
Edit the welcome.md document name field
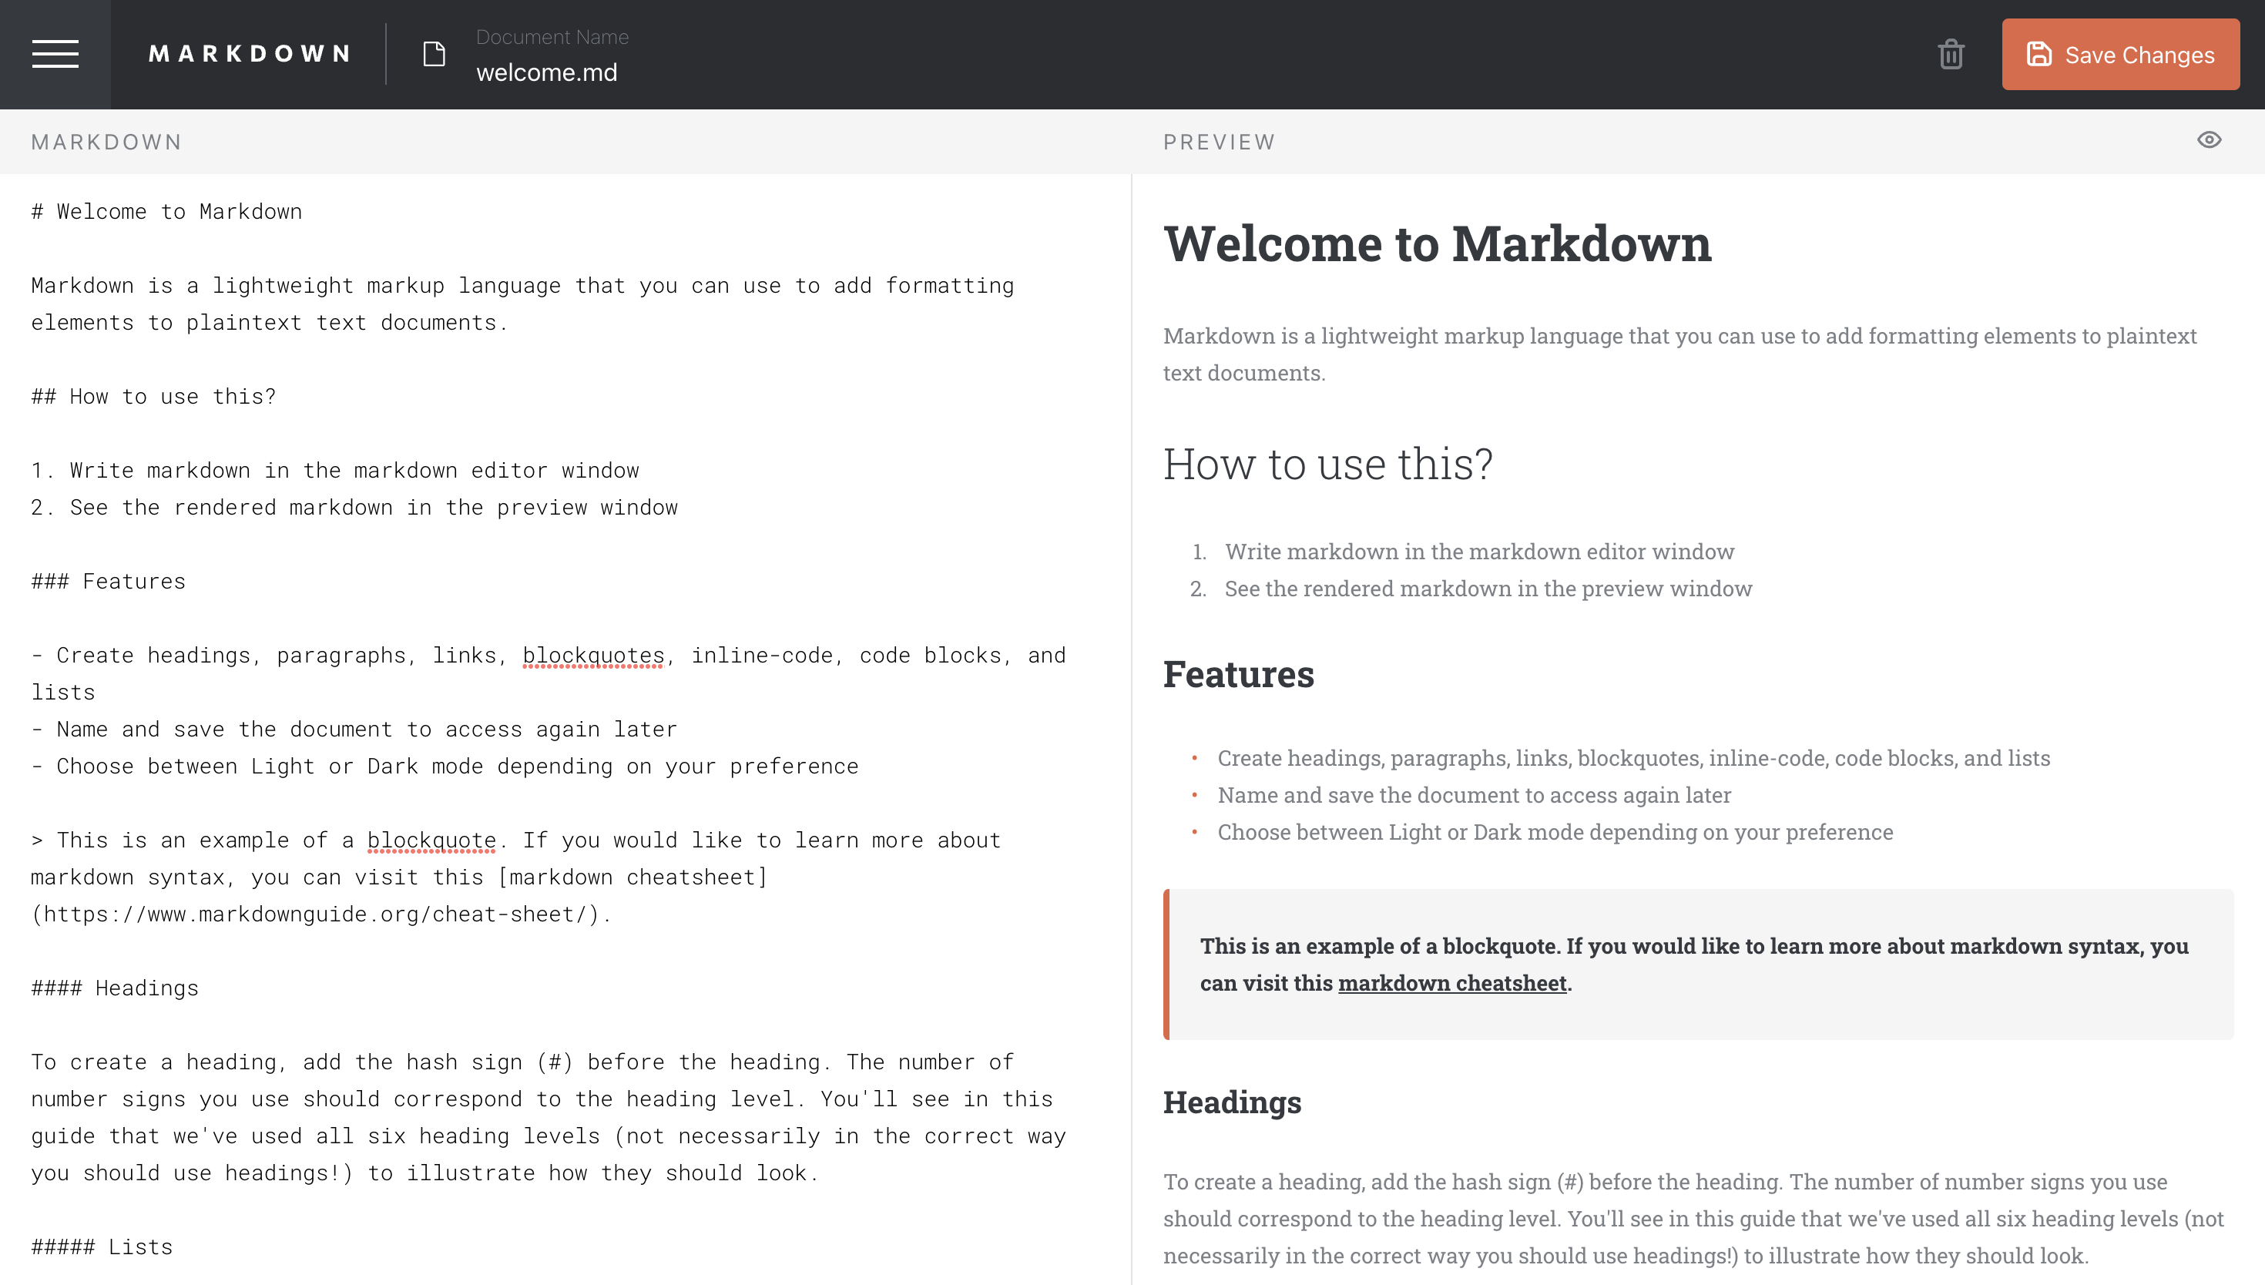[546, 72]
